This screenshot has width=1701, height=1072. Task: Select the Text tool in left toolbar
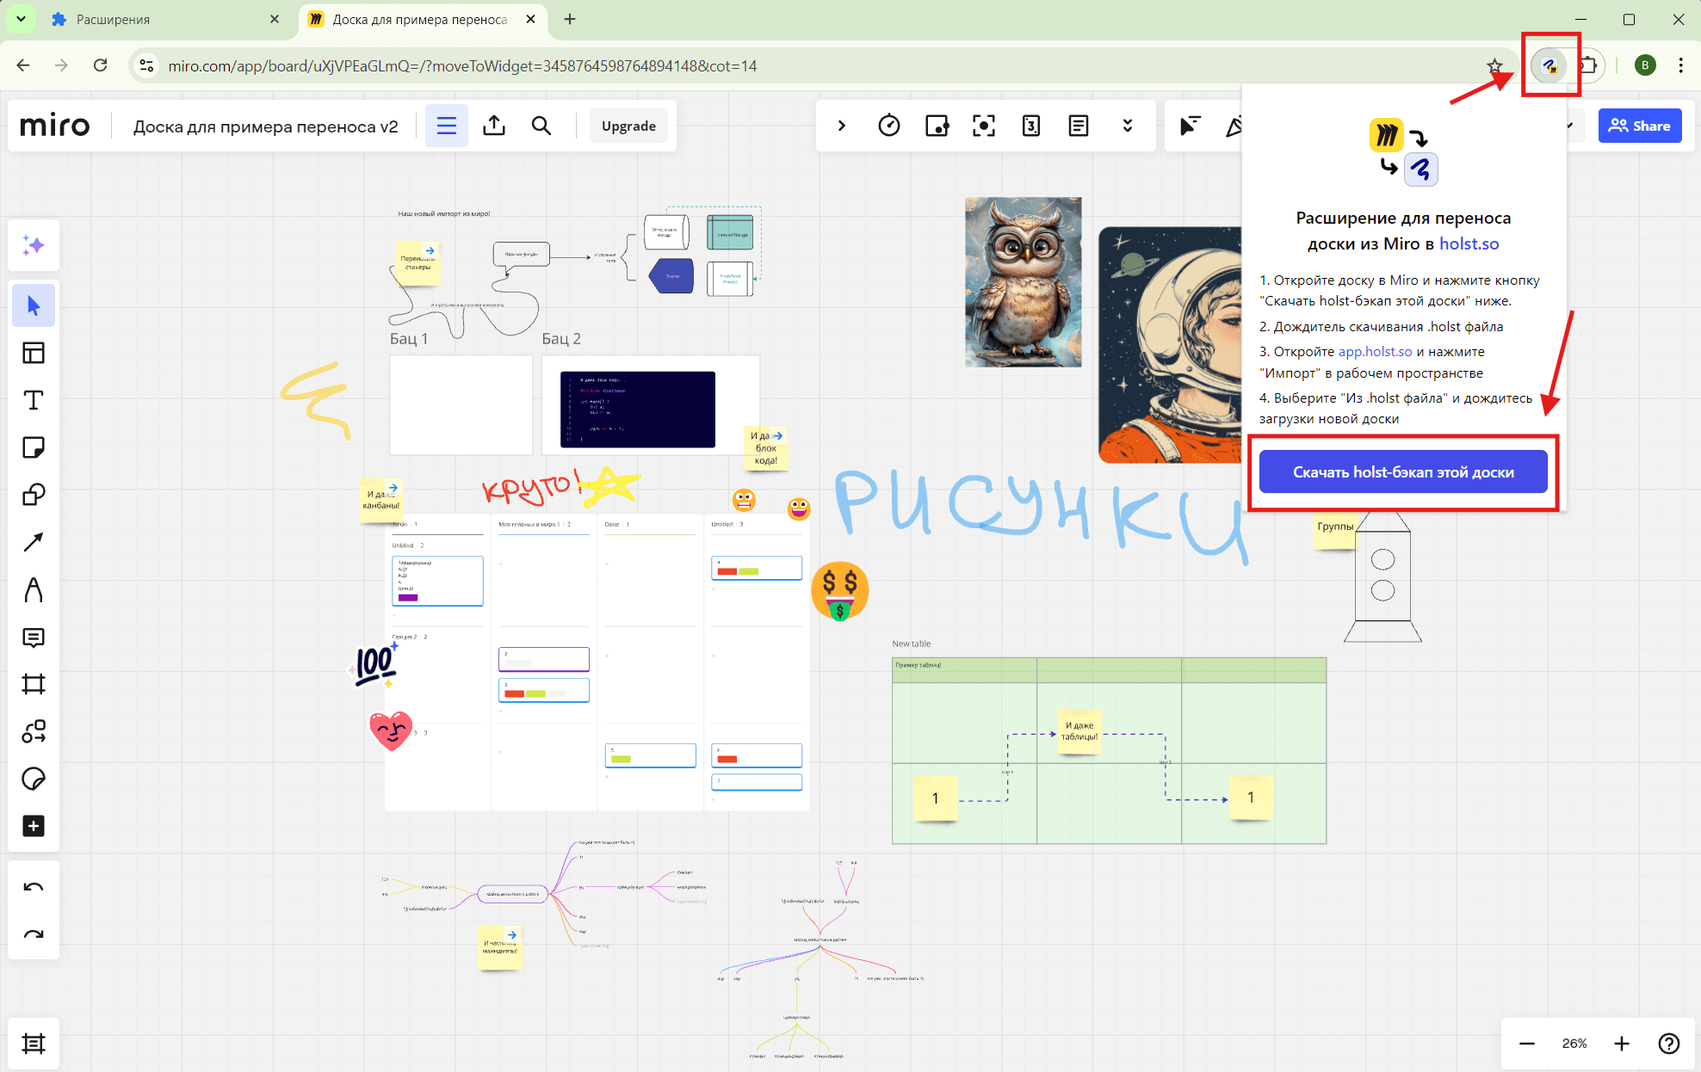34,400
